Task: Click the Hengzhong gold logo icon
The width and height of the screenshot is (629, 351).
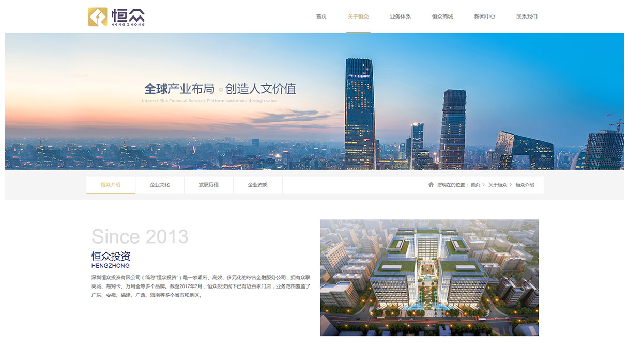Action: (x=97, y=17)
